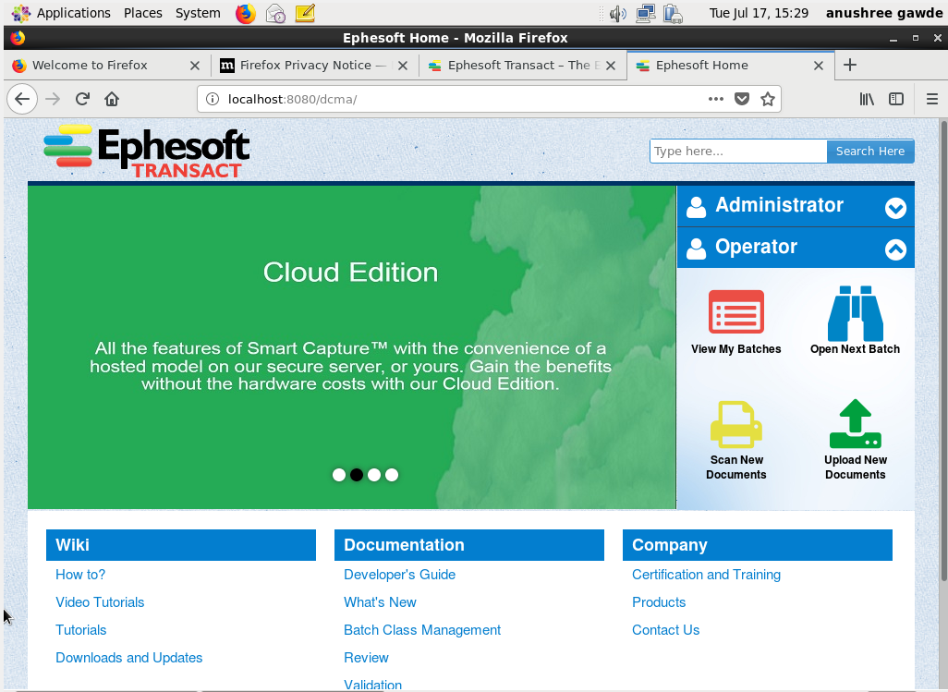Select the fourth carousel slide dot
Screen dimensions: 948x692
pyautogui.click(x=392, y=475)
